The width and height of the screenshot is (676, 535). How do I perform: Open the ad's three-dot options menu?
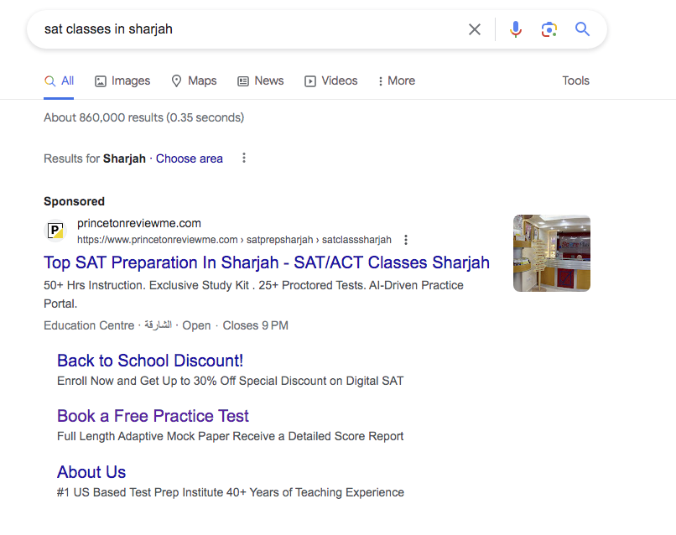tap(406, 240)
